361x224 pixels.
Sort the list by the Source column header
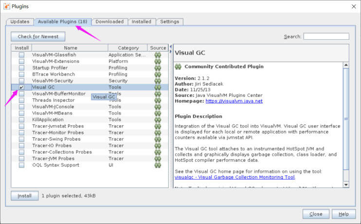158,48
